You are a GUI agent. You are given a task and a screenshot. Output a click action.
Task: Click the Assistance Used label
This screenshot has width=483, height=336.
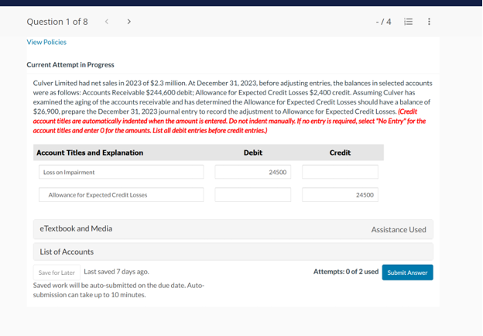[399, 230]
